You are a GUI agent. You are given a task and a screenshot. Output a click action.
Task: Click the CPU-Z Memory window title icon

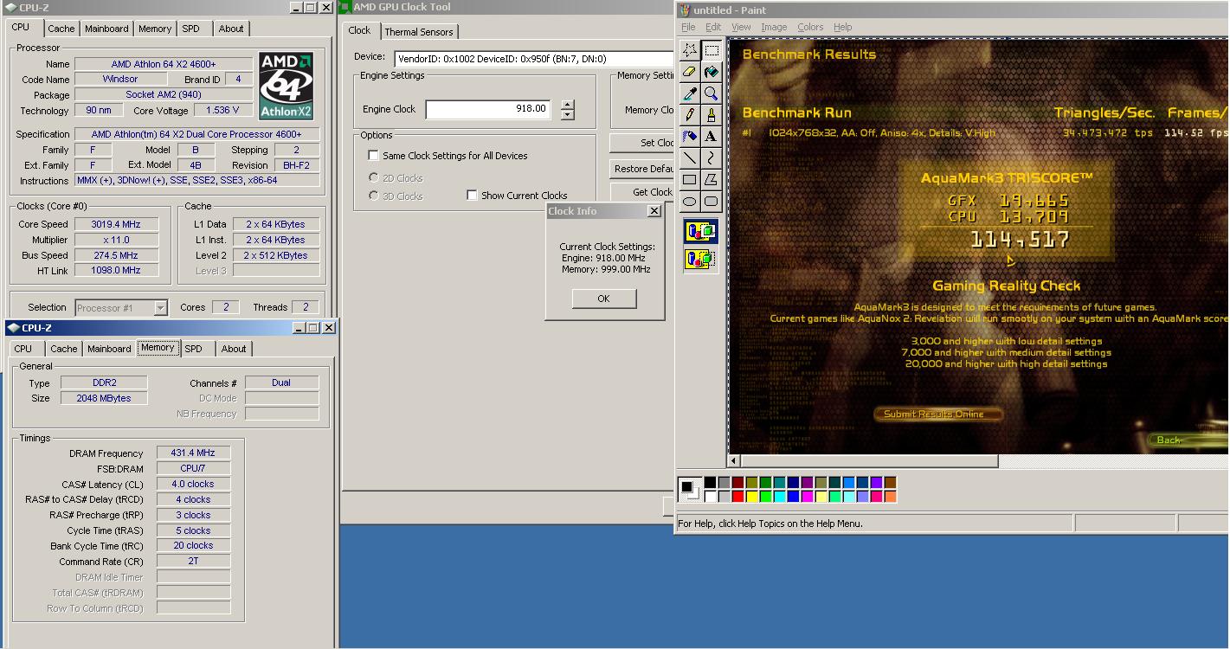pos(12,327)
